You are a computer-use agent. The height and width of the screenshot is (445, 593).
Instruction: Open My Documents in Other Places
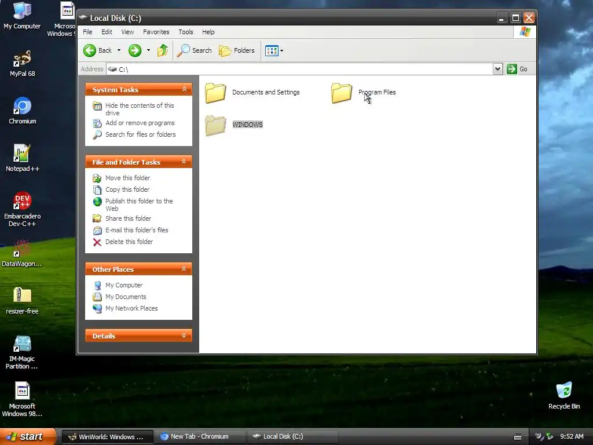tap(126, 297)
